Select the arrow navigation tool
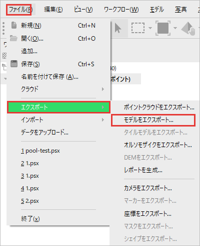200x246 pixels. tap(118, 28)
